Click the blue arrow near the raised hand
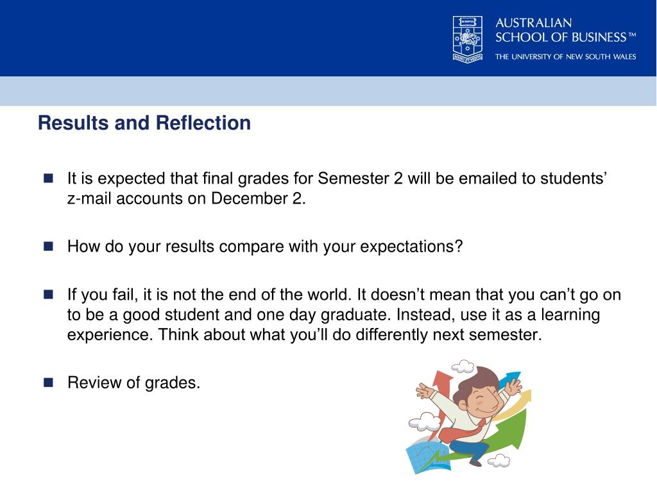657x493 pixels. (512, 379)
